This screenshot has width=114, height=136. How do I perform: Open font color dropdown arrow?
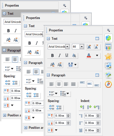pos(97,55)
